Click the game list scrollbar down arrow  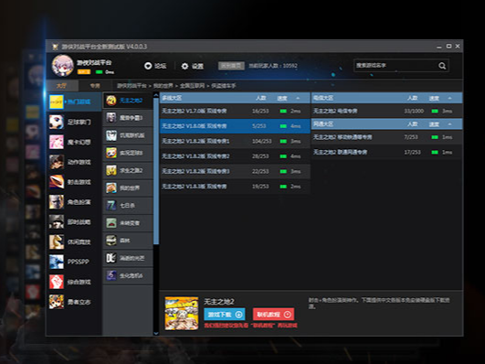156,333
